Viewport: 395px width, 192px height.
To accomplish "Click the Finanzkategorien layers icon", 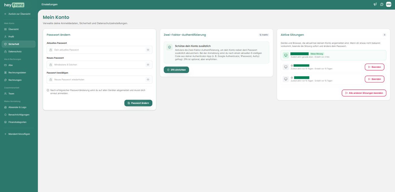I will pos(5,122).
